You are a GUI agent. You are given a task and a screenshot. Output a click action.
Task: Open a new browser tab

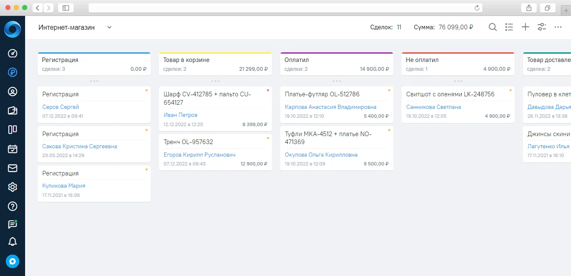566,10
